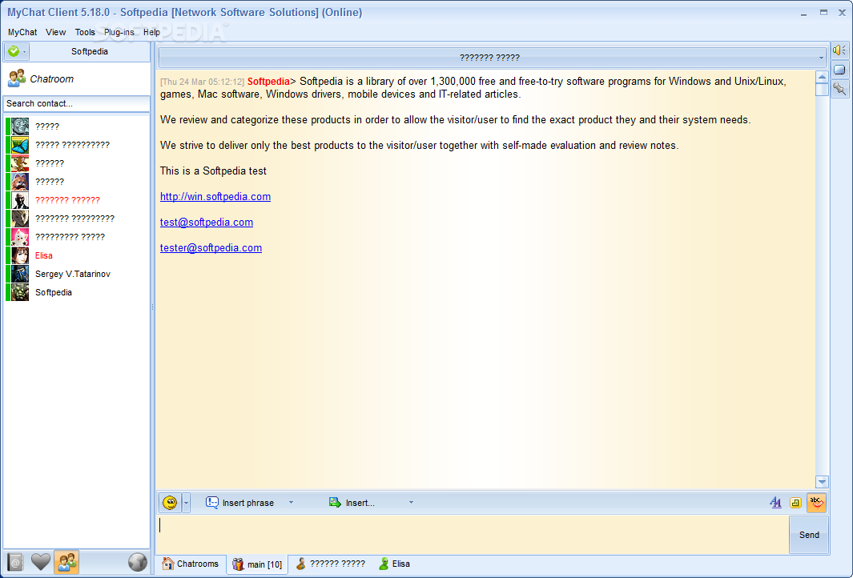853x578 pixels.
Task: Click the Chatroom panel label
Action: 52,78
